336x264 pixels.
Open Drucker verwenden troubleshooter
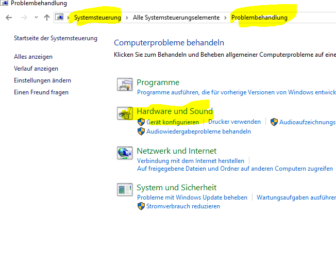[x=234, y=122]
